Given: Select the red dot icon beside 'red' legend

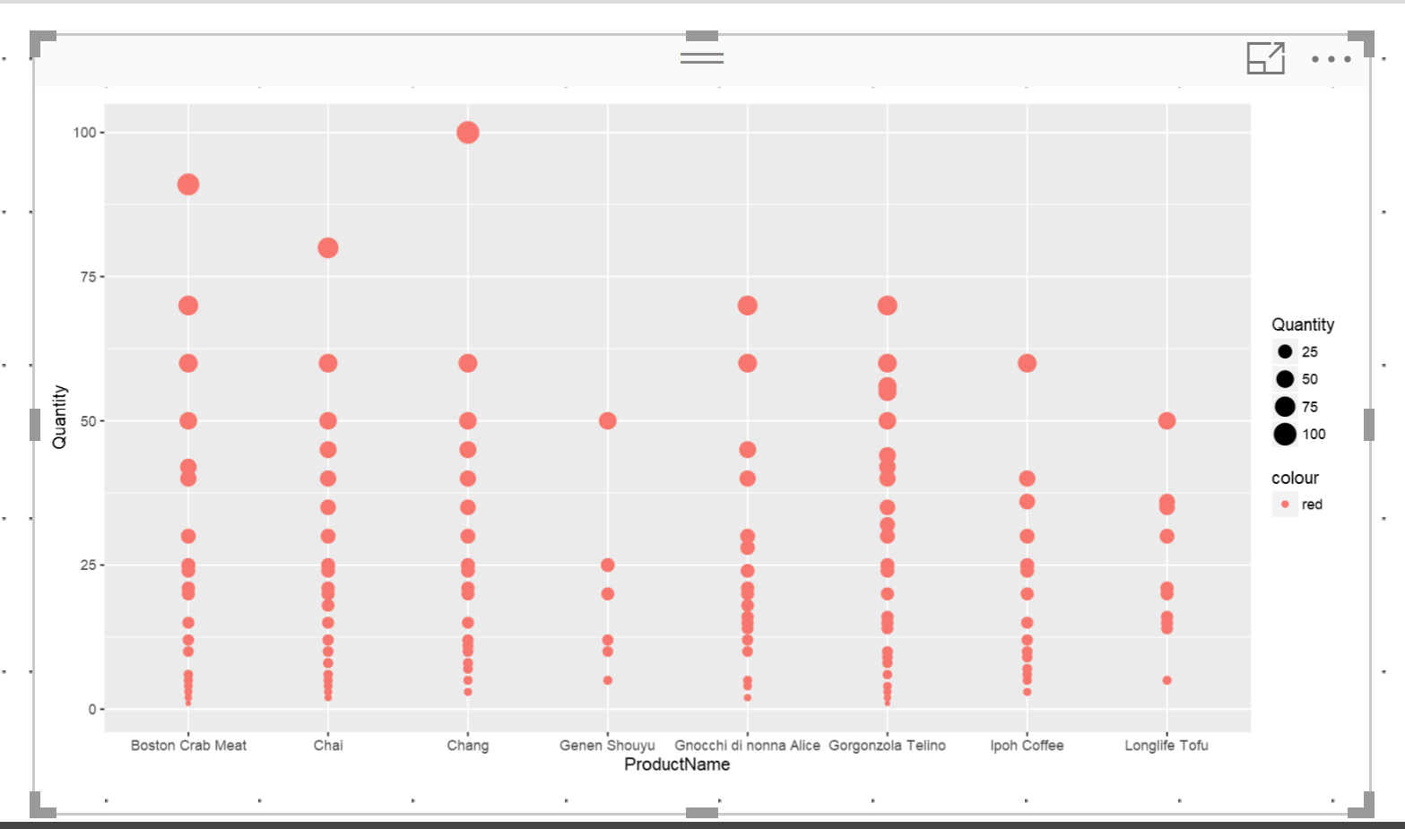Looking at the screenshot, I should coord(1287,505).
